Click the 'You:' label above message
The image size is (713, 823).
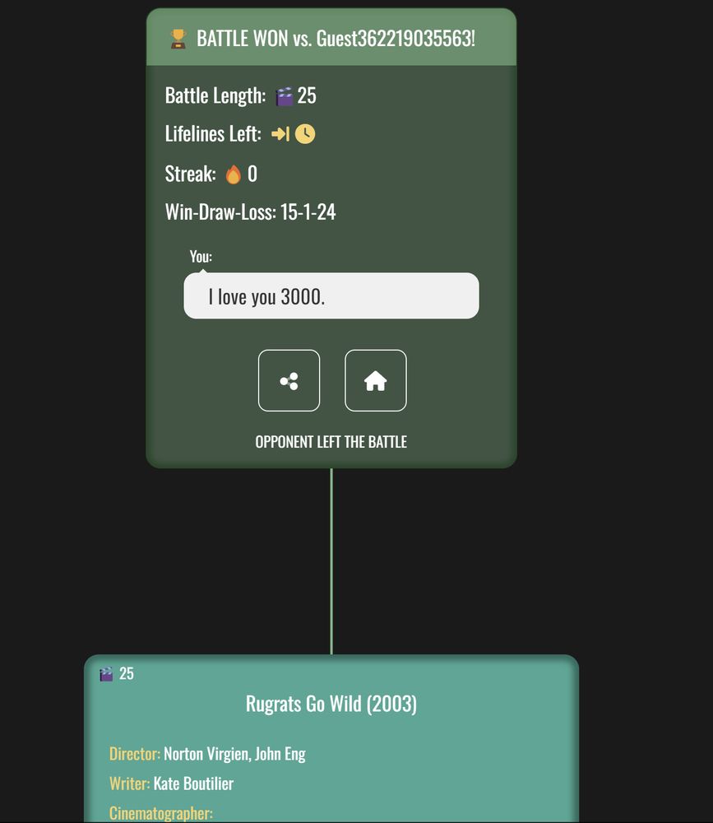point(201,257)
